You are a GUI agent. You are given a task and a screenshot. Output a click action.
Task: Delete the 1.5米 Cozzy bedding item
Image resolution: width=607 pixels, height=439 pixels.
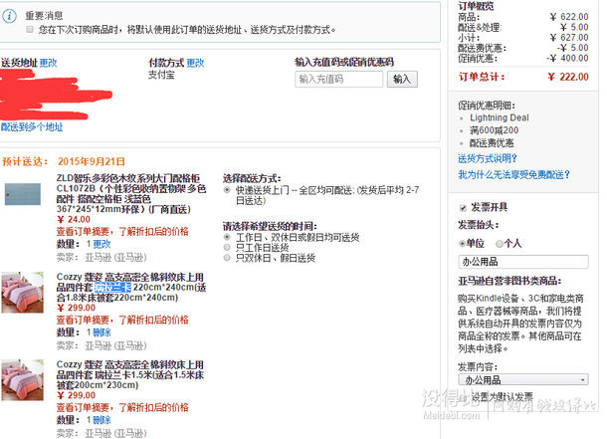pyautogui.click(x=101, y=420)
